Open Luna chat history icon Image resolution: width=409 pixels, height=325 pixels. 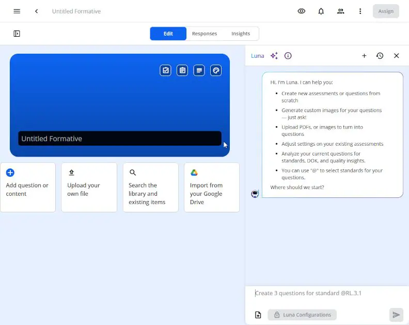pos(380,56)
